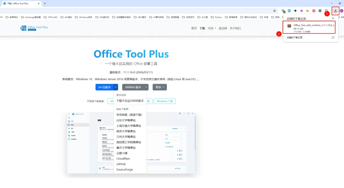This screenshot has height=188, width=344.
Task: Open the 计算机网络 bookmark folder
Action: tap(156, 17)
